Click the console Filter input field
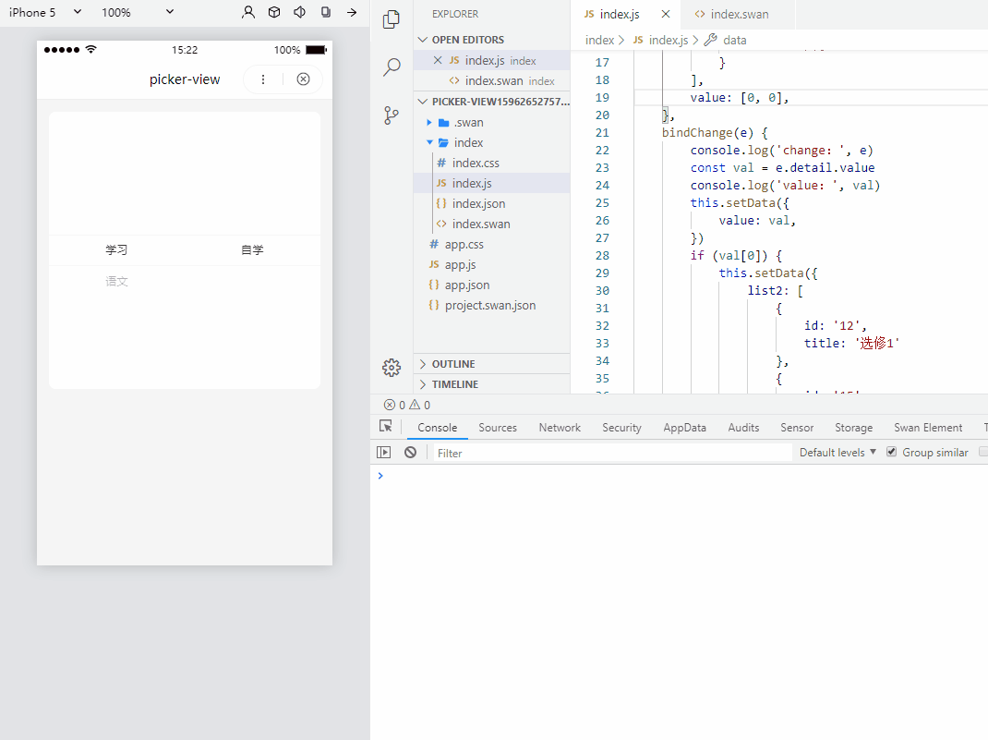The image size is (988, 740). (x=612, y=453)
